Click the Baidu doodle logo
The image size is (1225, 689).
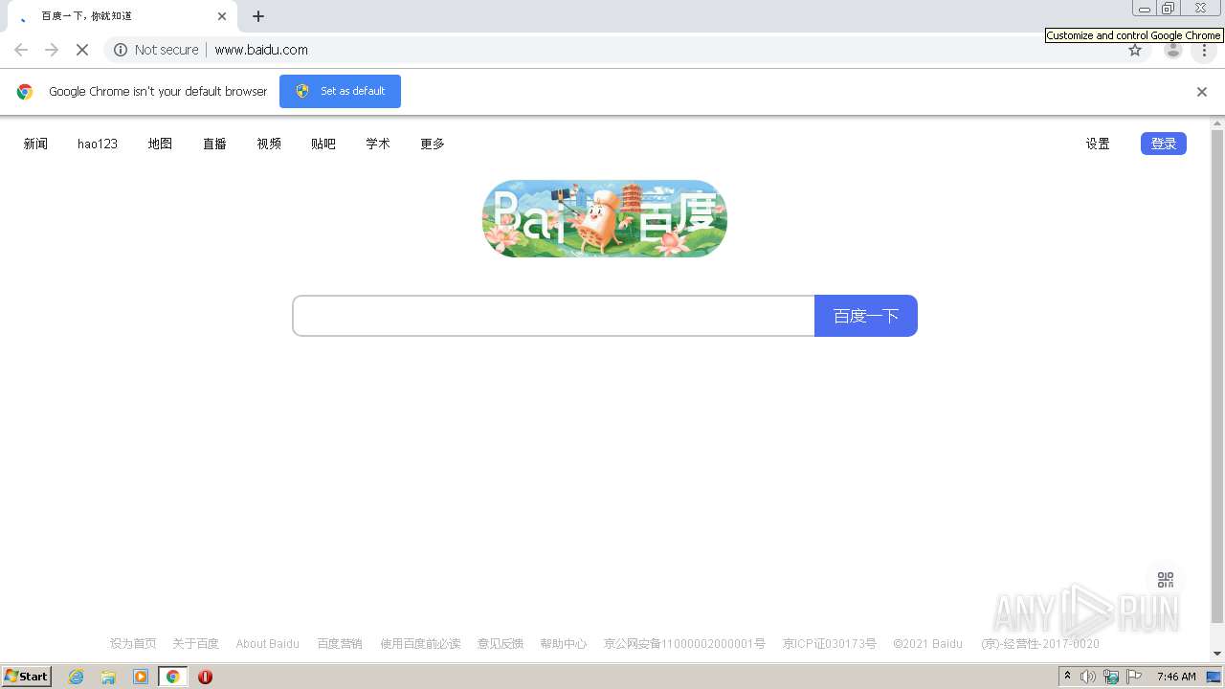605,218
